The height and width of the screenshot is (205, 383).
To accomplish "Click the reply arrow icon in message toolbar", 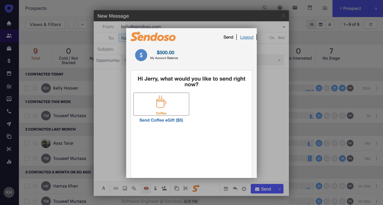I will coord(235,189).
